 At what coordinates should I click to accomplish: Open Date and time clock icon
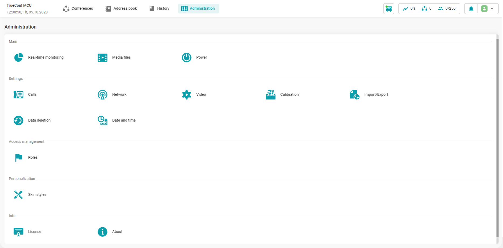[102, 121]
